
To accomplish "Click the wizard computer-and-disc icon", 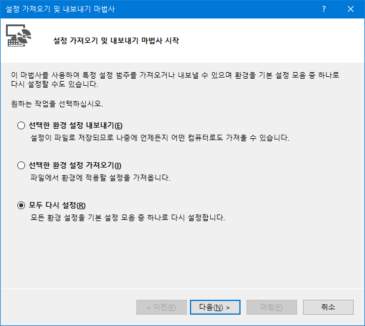I will tap(18, 36).
